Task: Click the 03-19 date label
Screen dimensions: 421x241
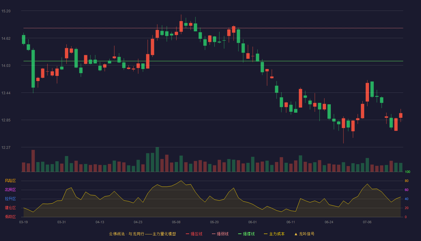Action: [23, 222]
